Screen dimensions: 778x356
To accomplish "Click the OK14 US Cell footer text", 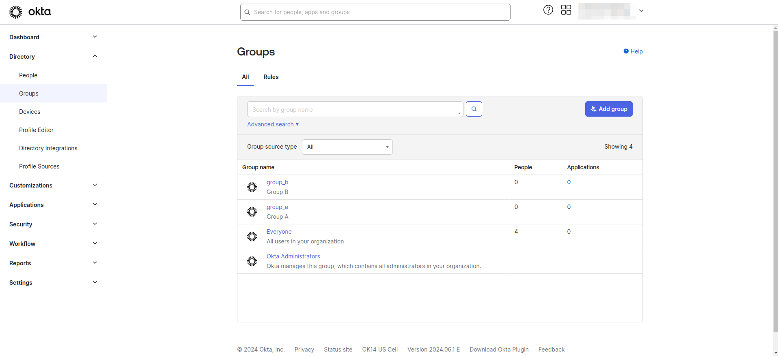I will (x=379, y=350).
